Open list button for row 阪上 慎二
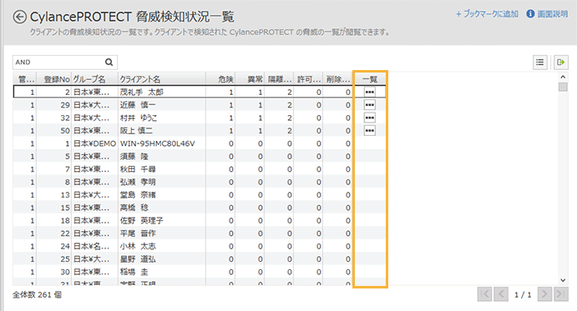This screenshot has width=577, height=311. [369, 131]
